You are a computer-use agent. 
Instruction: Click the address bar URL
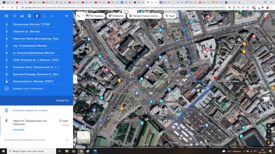coord(125,7)
